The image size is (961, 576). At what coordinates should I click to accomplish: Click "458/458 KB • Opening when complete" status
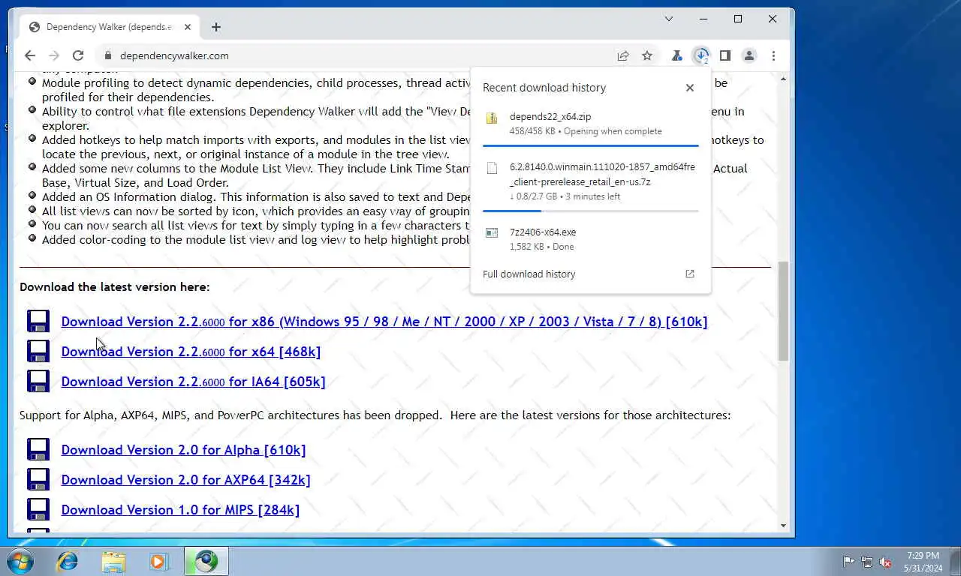point(586,131)
